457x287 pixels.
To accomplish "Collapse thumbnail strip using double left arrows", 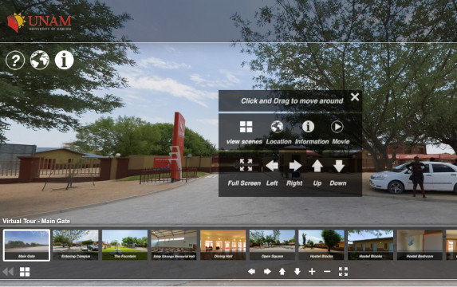I will (x=8, y=272).
